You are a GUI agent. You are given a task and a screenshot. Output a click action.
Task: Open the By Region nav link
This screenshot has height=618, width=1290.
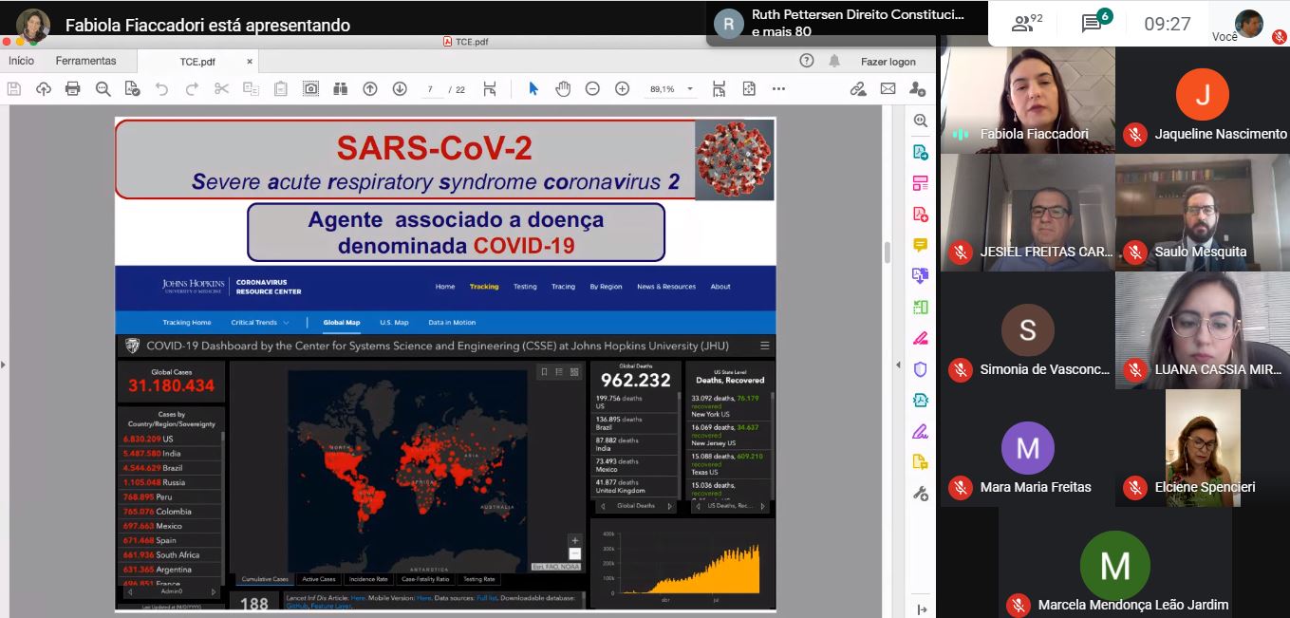pos(606,287)
